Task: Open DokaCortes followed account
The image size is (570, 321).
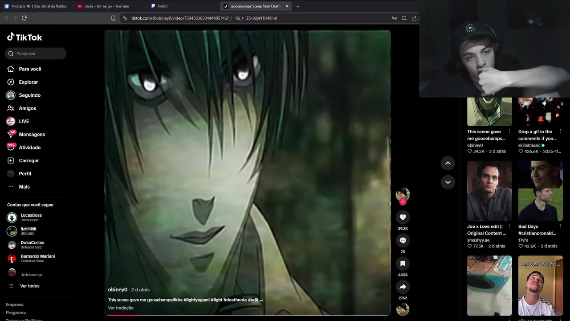Action: (32, 245)
